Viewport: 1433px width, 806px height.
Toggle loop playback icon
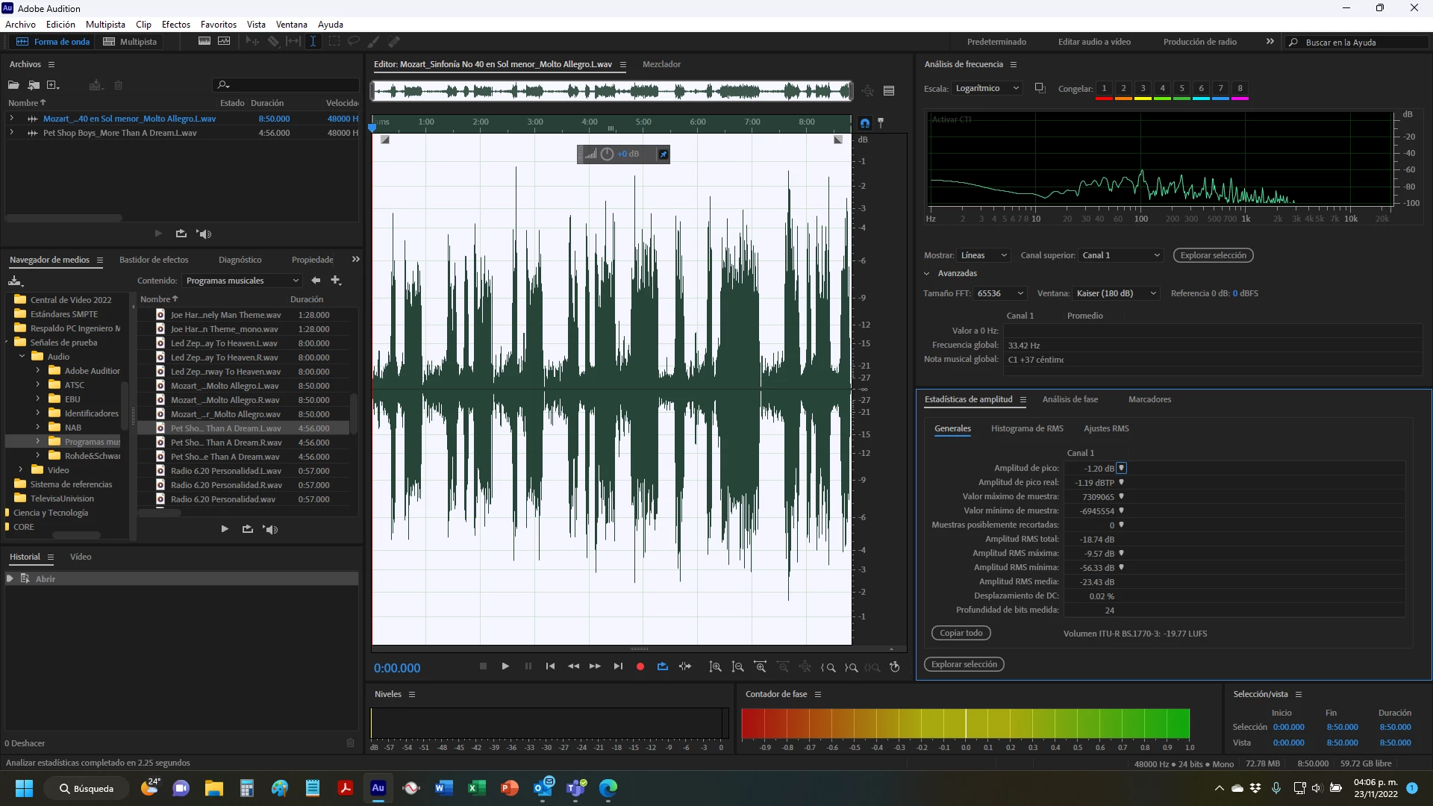coord(662,666)
